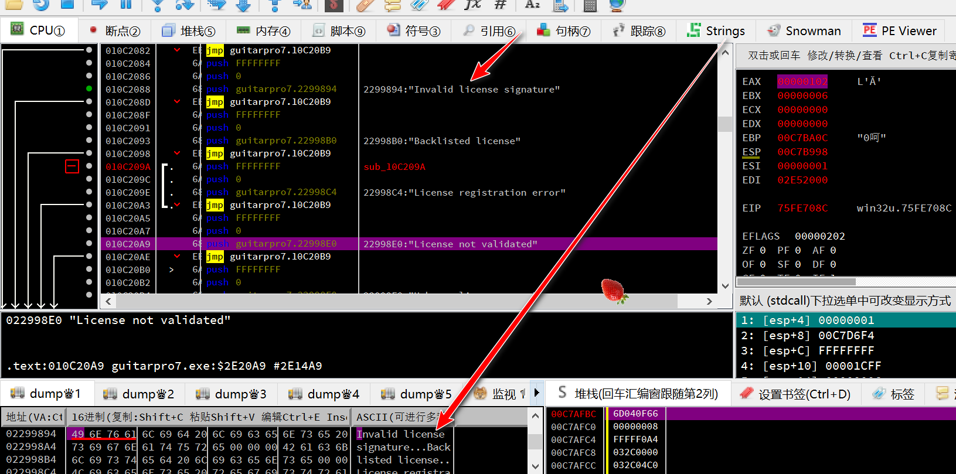This screenshot has height=474, width=956.
Task: Open the 引用⑥ references tab
Action: 489,30
